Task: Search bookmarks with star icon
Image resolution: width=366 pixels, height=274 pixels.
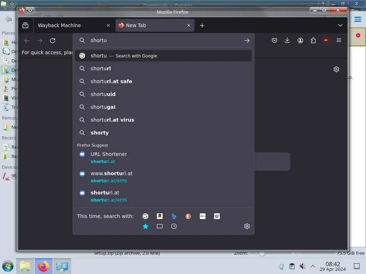Action: click(x=145, y=226)
